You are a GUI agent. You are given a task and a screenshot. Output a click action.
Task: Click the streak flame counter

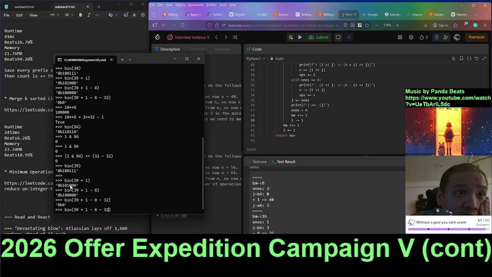424,37
